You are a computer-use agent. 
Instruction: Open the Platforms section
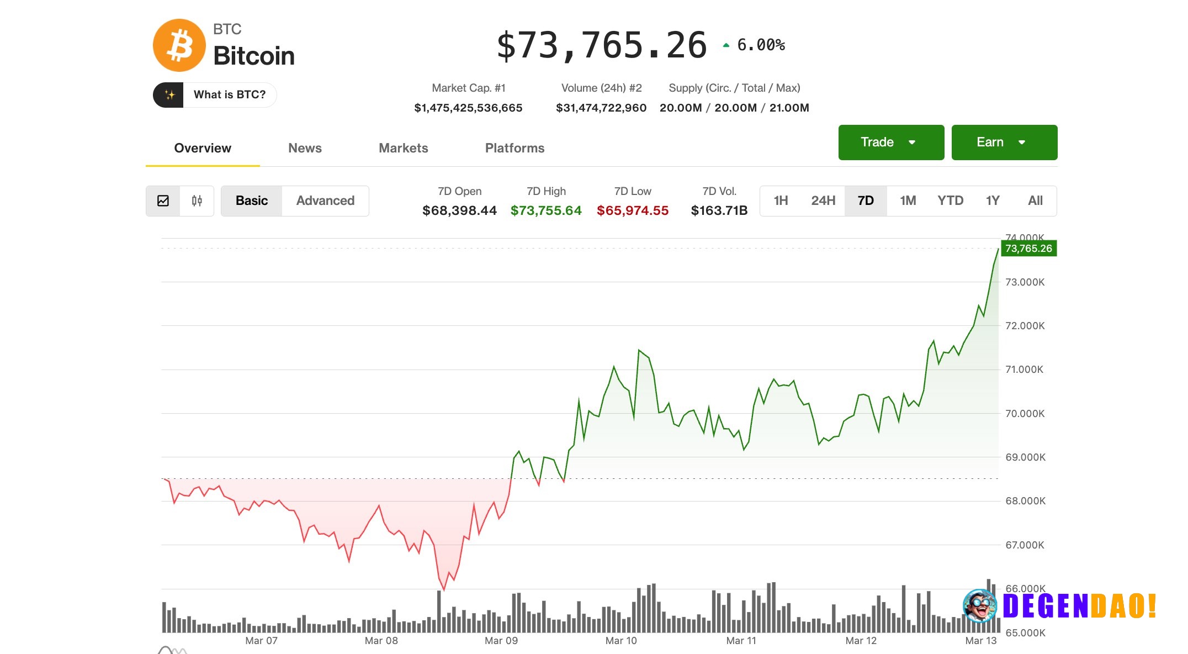[515, 148]
